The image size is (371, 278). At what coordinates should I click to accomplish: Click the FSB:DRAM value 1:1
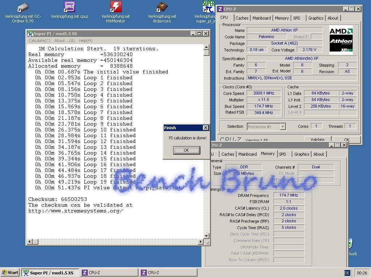(289, 202)
